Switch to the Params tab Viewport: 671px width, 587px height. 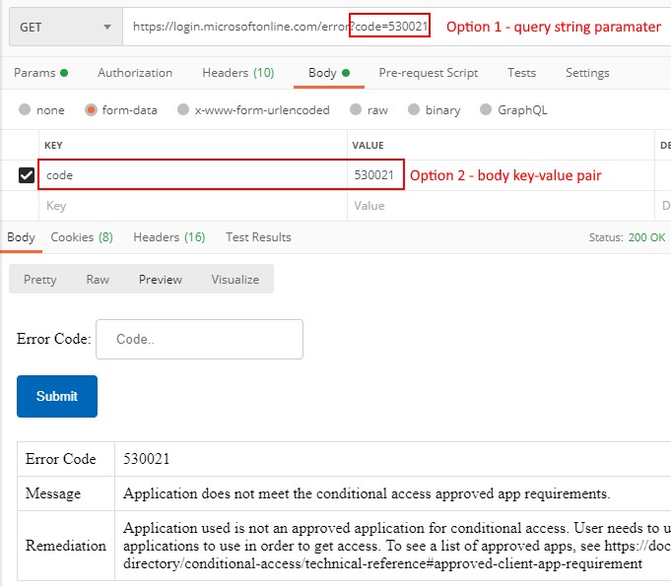click(40, 73)
